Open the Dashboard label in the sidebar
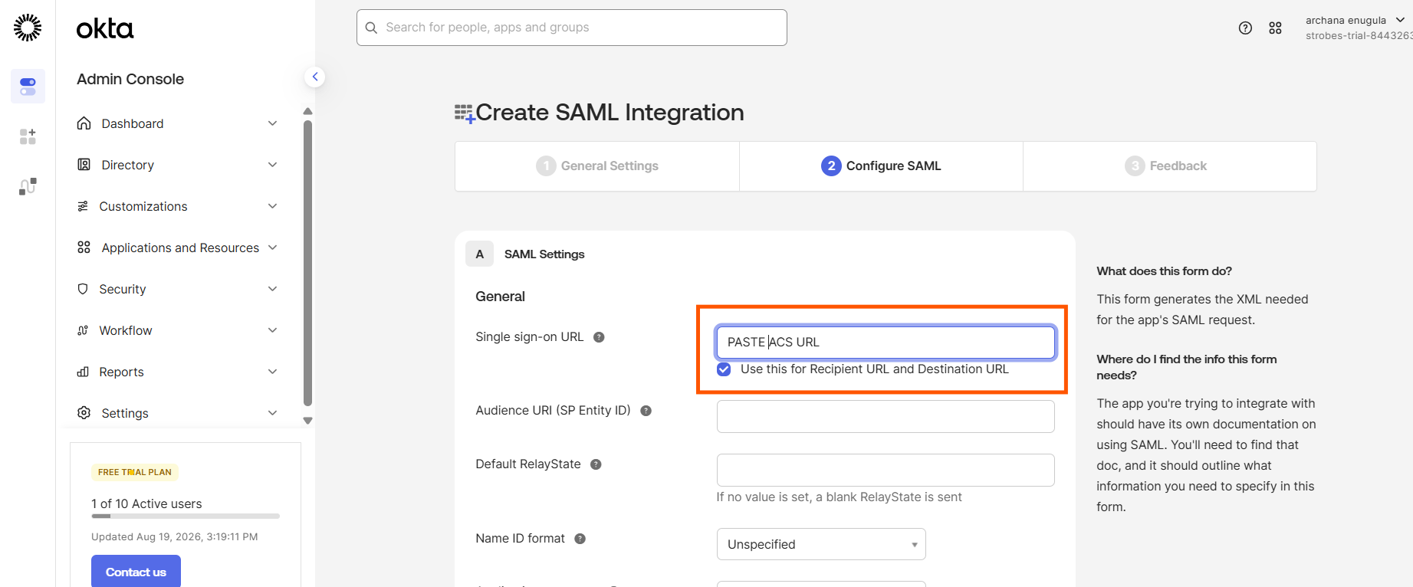This screenshot has height=587, width=1413. click(x=133, y=123)
